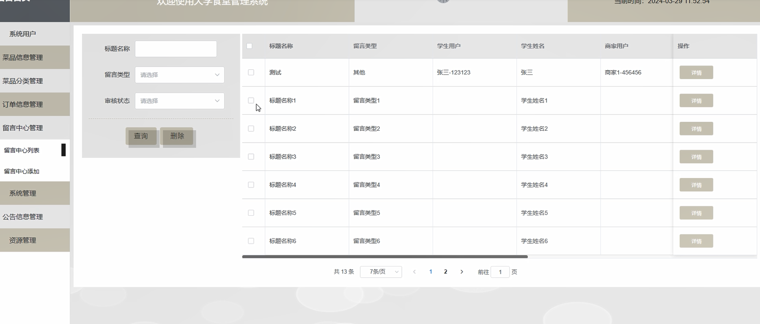Open 详情 for the 测试 row
Viewport: 760px width, 324px height.
pyautogui.click(x=696, y=72)
